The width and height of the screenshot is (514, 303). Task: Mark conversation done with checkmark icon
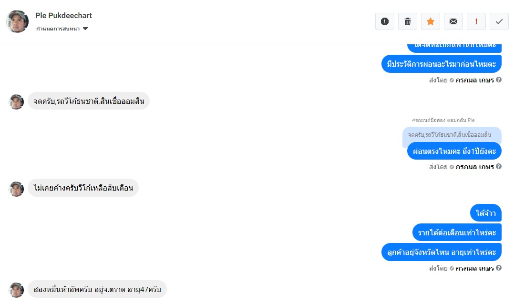[x=499, y=21]
